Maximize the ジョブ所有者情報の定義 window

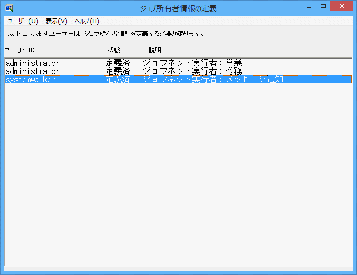[324, 6]
